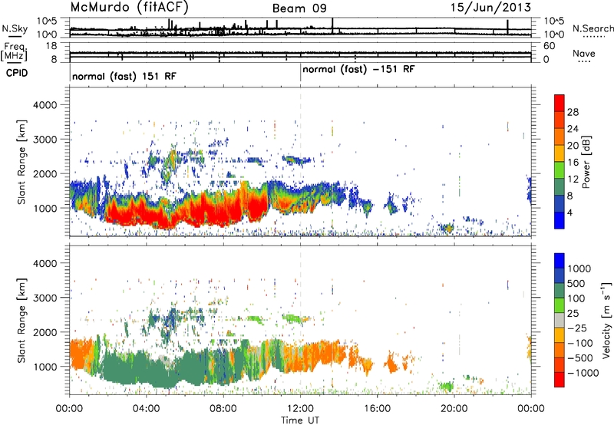Click the gray segment of velocity colorbar

click(x=560, y=321)
